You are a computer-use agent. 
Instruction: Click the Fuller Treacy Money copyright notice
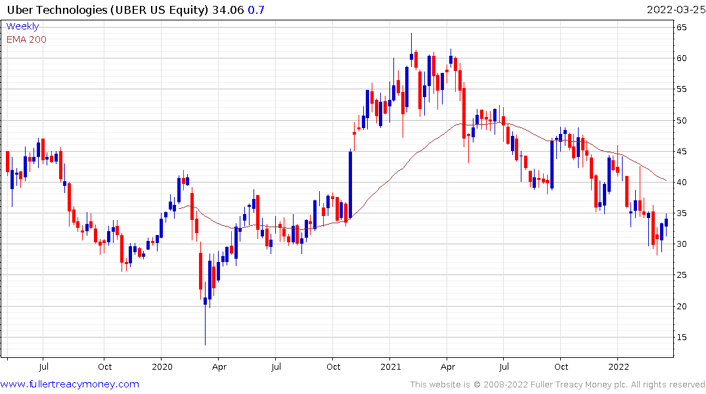(x=558, y=385)
